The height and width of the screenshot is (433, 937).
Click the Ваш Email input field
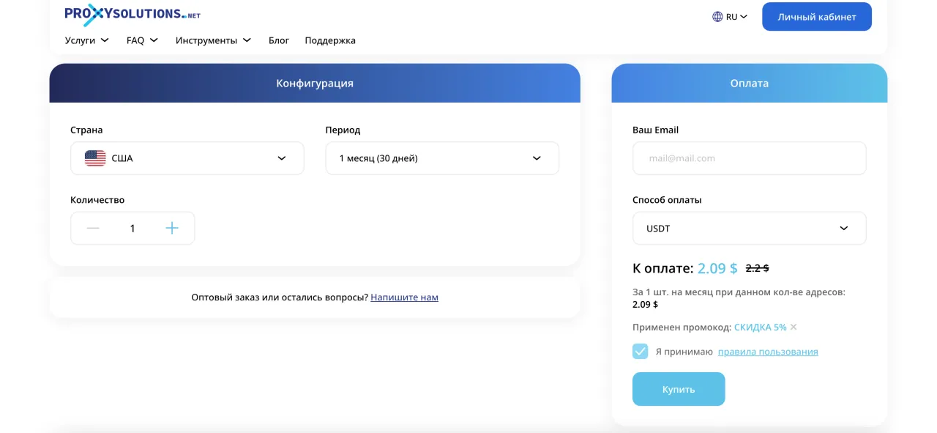(x=749, y=158)
